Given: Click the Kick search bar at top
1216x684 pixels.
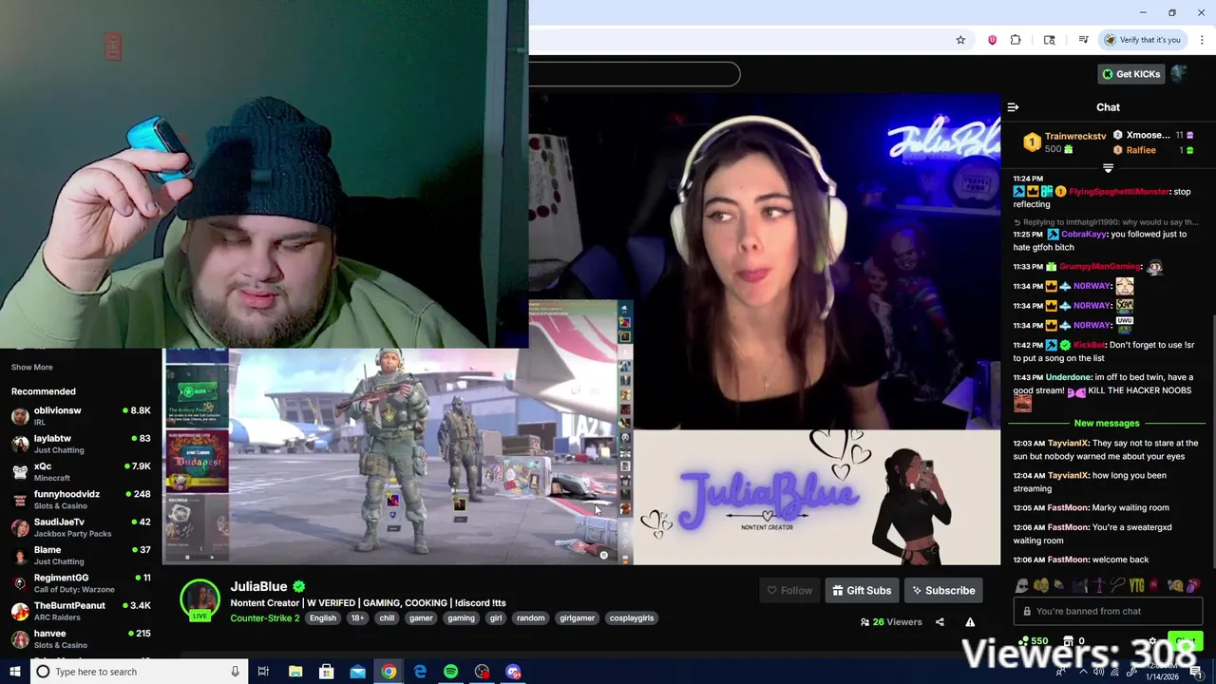Looking at the screenshot, I should 634,74.
